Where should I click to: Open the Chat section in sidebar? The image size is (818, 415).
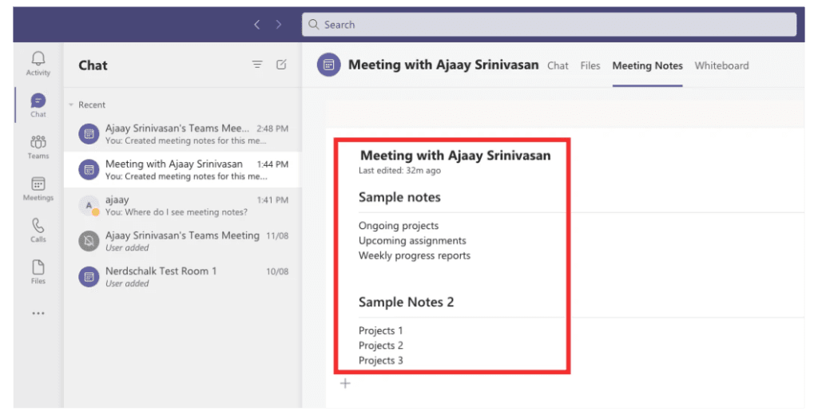pyautogui.click(x=38, y=105)
